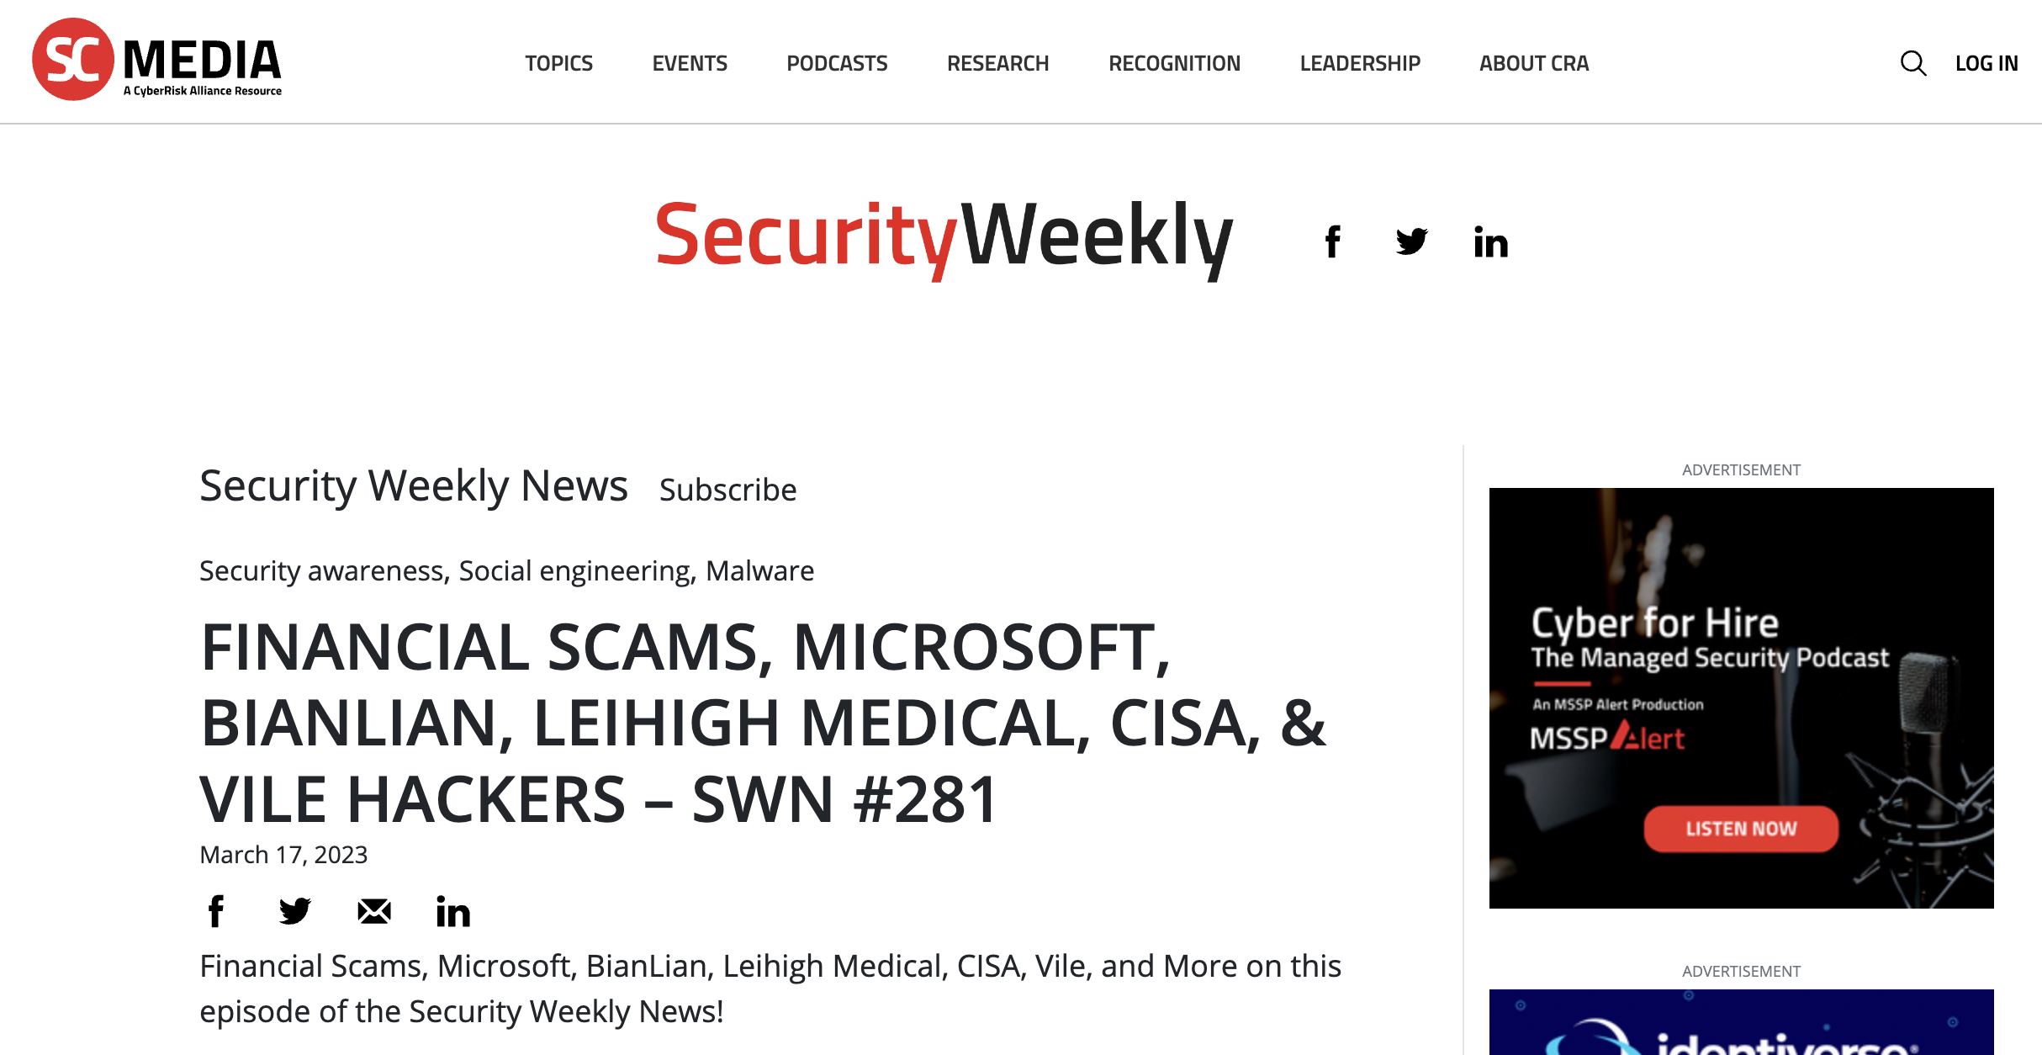Open the Topics menu
Image resolution: width=2042 pixels, height=1055 pixels.
pos(558,63)
